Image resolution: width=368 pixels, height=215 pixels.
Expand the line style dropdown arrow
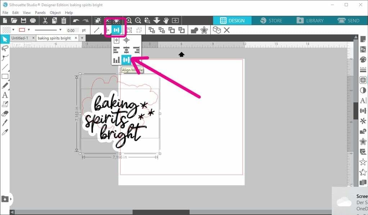tap(60, 30)
